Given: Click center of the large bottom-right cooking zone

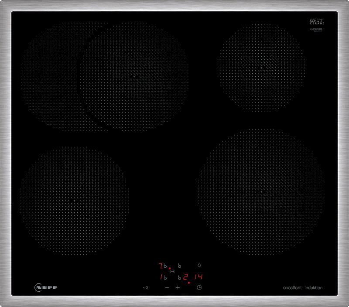Looking at the screenshot, I should (261, 192).
